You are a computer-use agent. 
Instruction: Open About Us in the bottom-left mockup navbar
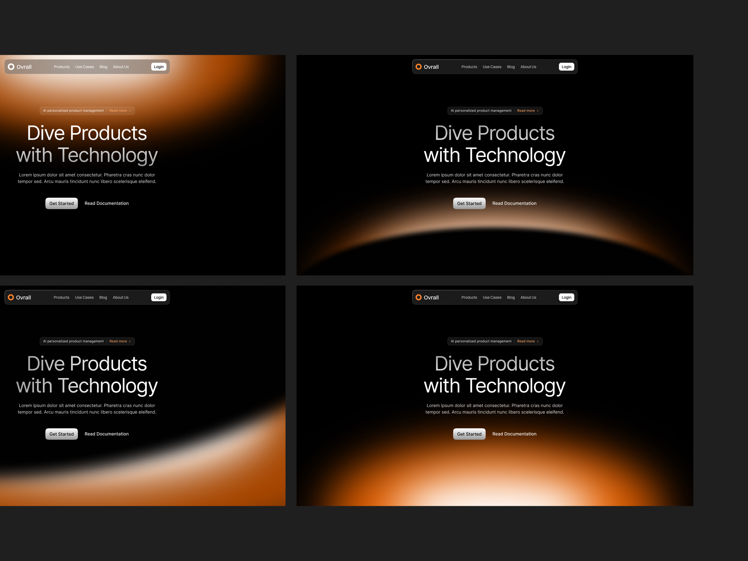[x=120, y=298]
